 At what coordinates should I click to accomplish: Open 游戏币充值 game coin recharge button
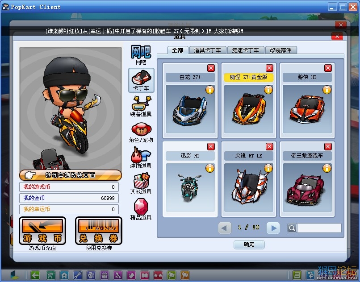click(x=42, y=231)
